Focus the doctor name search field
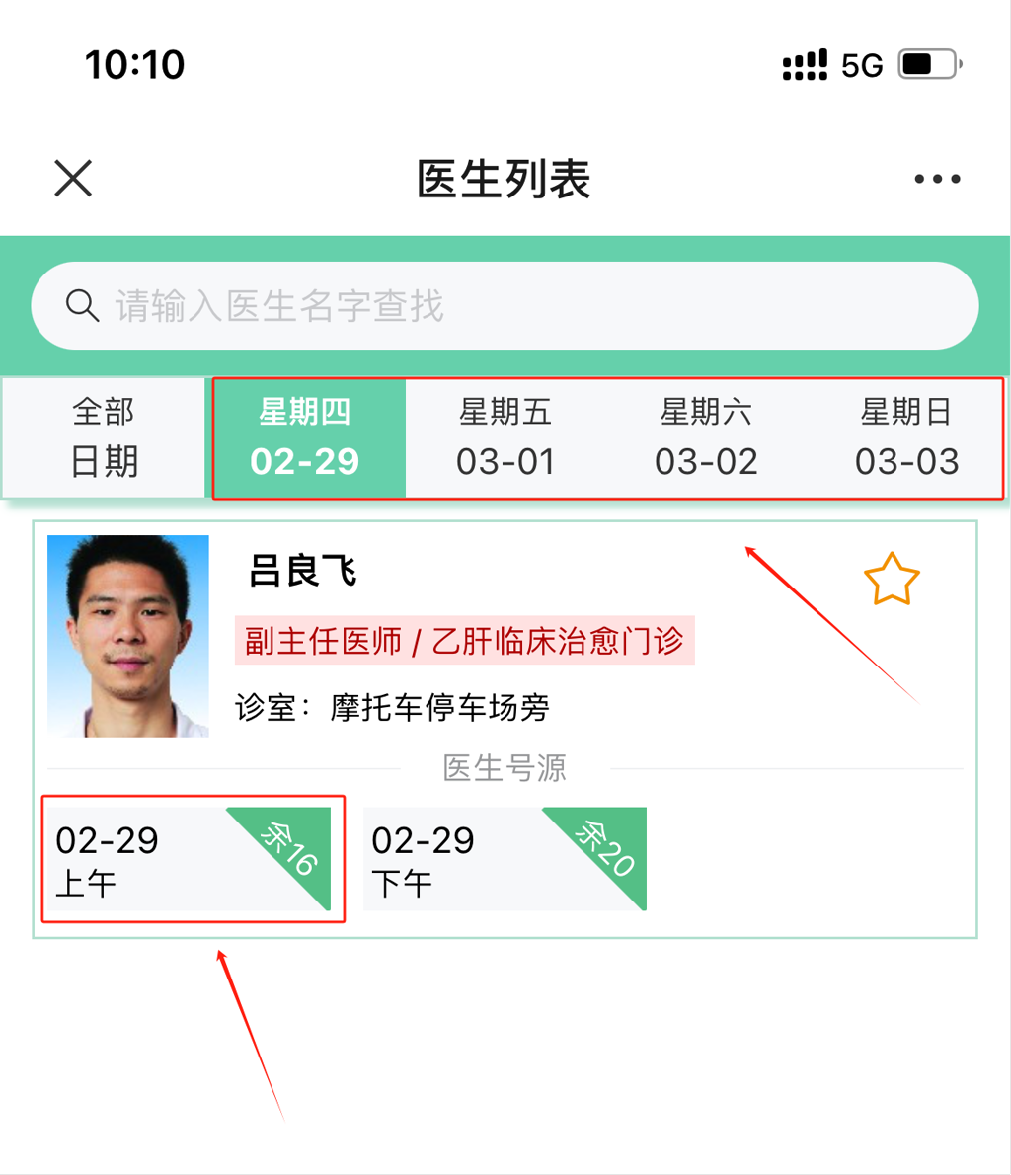Image resolution: width=1011 pixels, height=1175 pixels. coord(505,305)
